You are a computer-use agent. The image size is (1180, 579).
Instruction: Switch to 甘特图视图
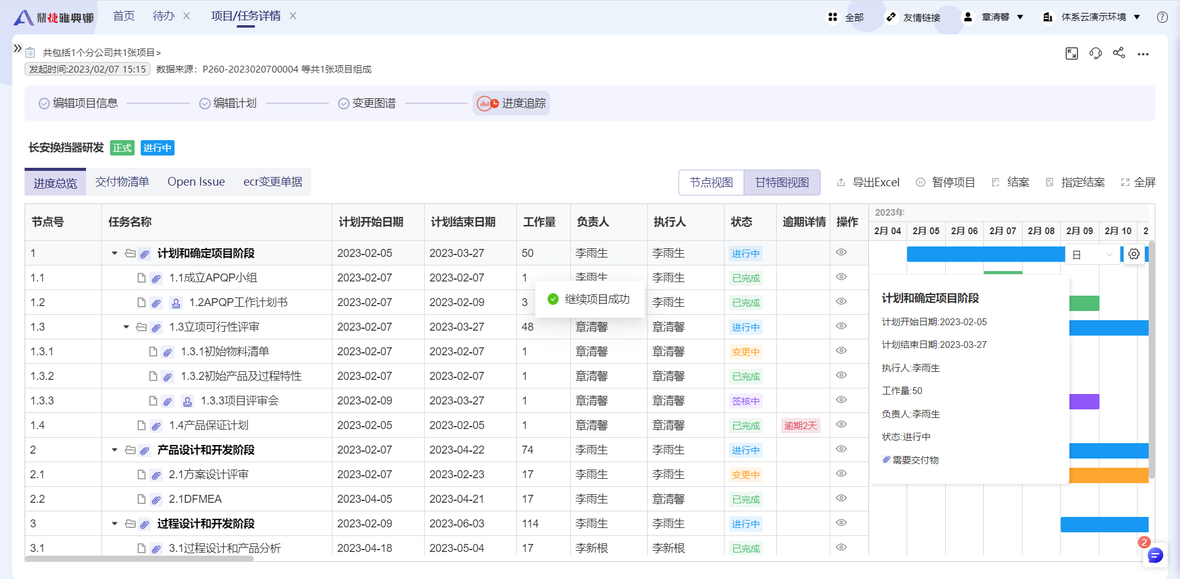coord(782,183)
